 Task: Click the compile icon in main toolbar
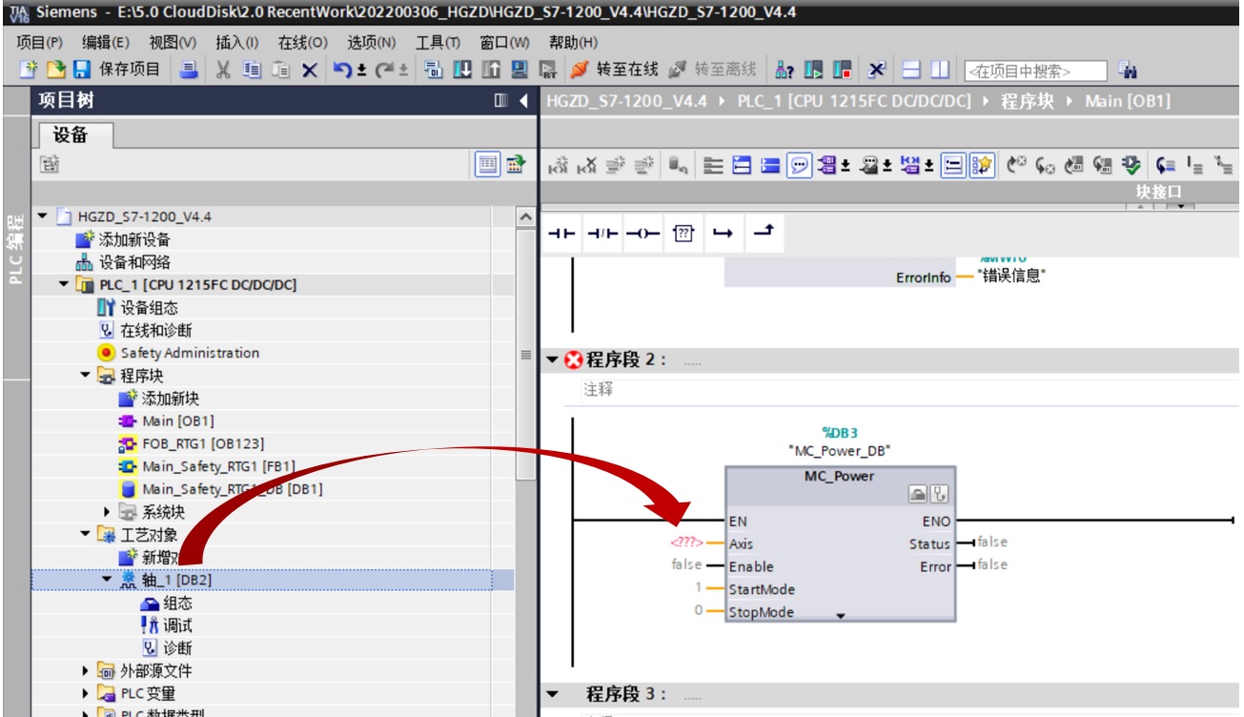coord(434,70)
